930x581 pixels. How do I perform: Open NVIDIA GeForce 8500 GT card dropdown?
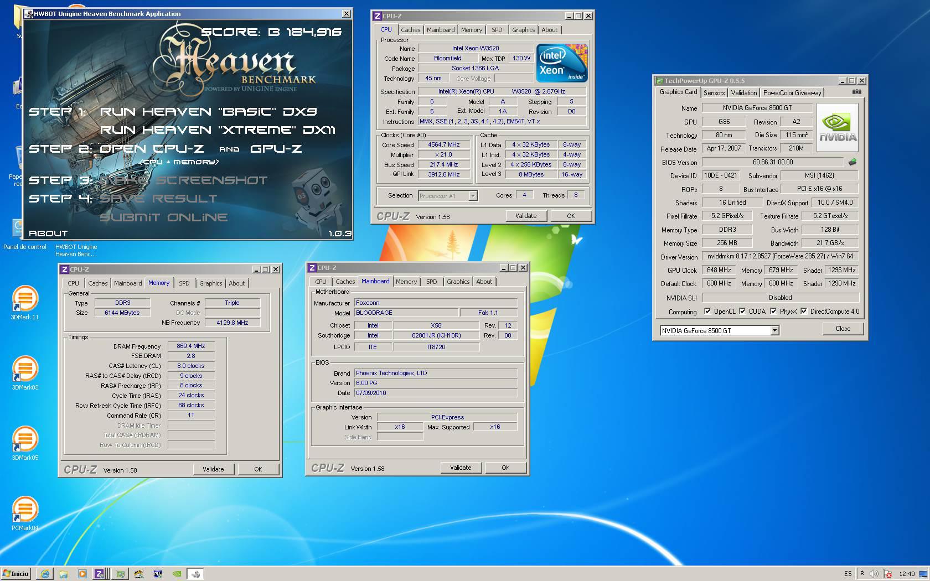coord(774,330)
